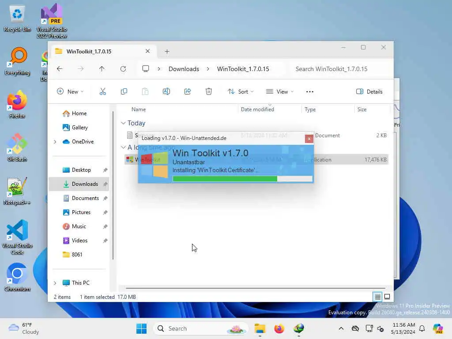452x339 pixels.
Task: Sort by the Size column header
Action: (x=362, y=109)
